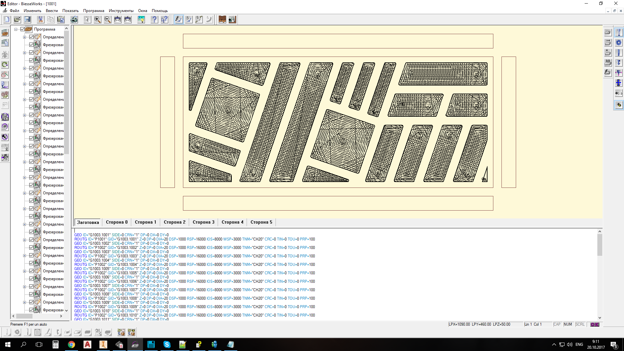Screen dimensions: 624x351
Task: Open Chrome from the taskbar
Action: click(71, 344)
